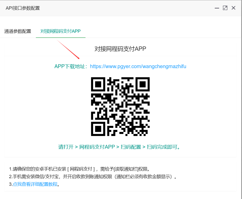The height and width of the screenshot is (199, 242).
Task: Open the pgyer.com APP download link
Action: pyautogui.click(x=138, y=66)
